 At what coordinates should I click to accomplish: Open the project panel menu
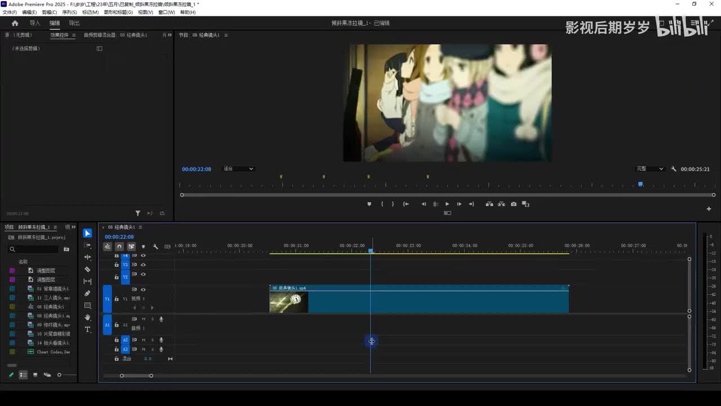pyautogui.click(x=55, y=227)
